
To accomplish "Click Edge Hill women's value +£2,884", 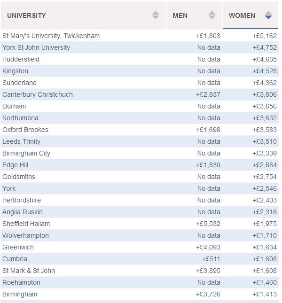I will 265,165.
